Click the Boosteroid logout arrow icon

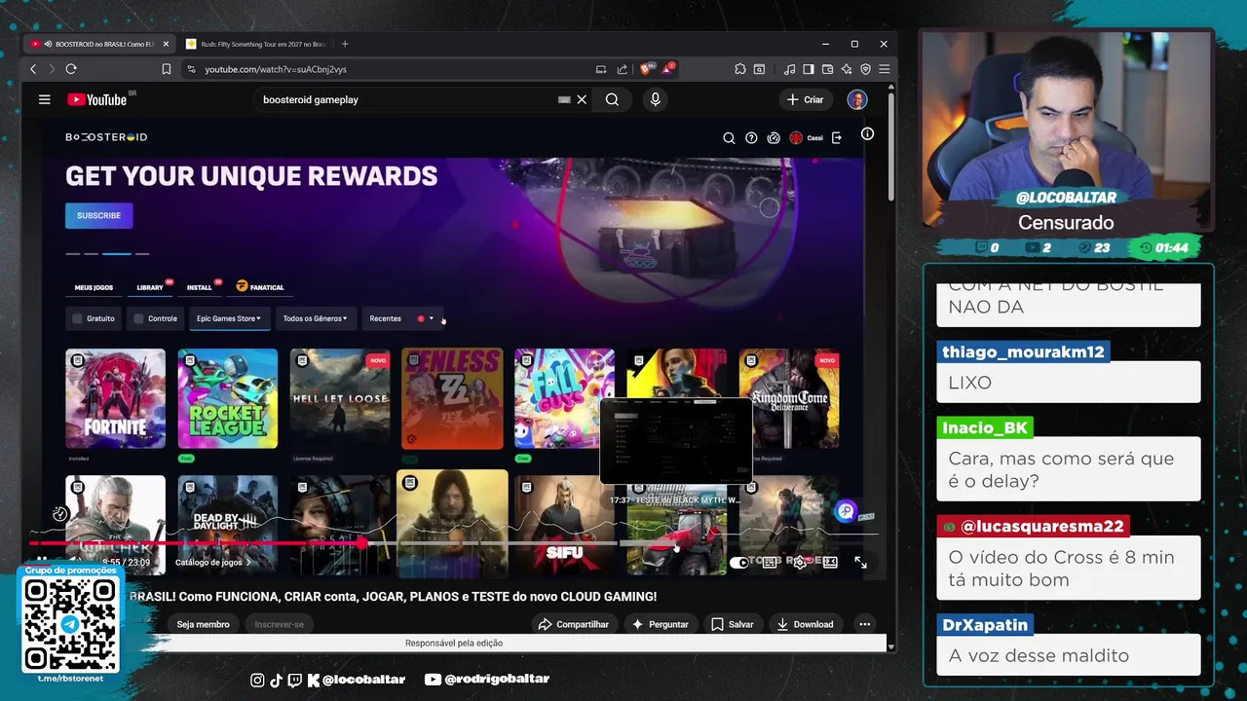[x=837, y=138]
